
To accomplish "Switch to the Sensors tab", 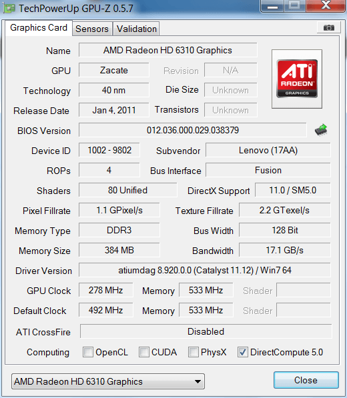I will 92,29.
